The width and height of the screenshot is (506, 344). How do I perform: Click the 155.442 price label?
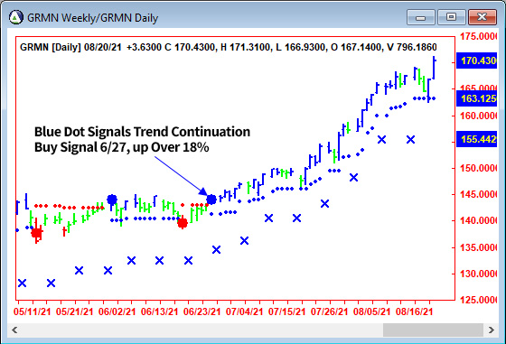(477, 139)
